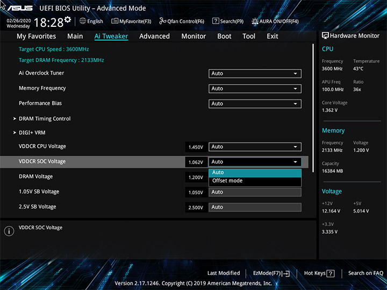Open MyFavorite(F3) folder icon
This screenshot has height=290, width=387.
[x=114, y=21]
